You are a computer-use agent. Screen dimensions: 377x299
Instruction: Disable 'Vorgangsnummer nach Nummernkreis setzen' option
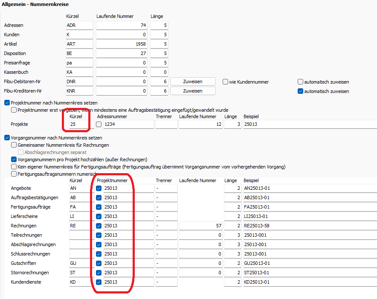pyautogui.click(x=7, y=138)
